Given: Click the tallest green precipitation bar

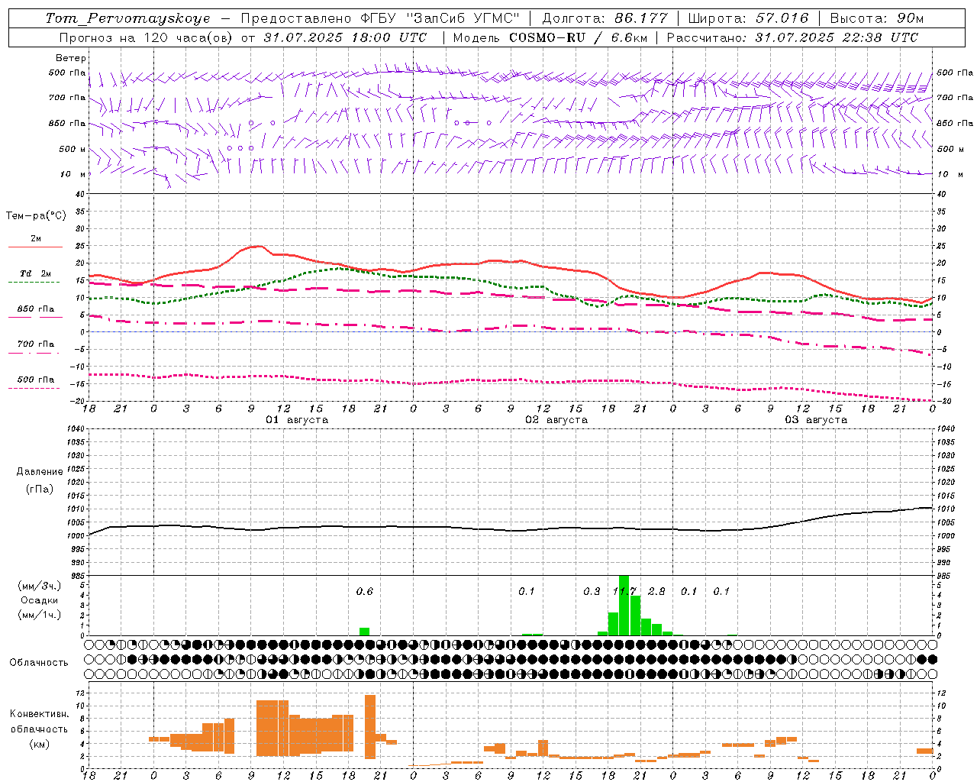Looking at the screenshot, I should pos(624,605).
